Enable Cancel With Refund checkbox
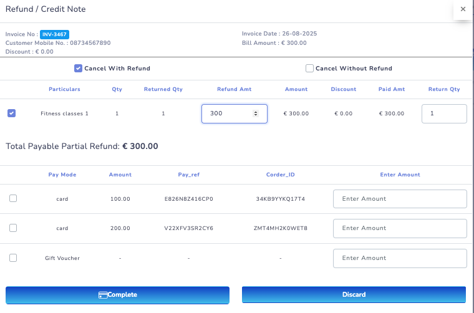The image size is (474, 313). point(79,69)
